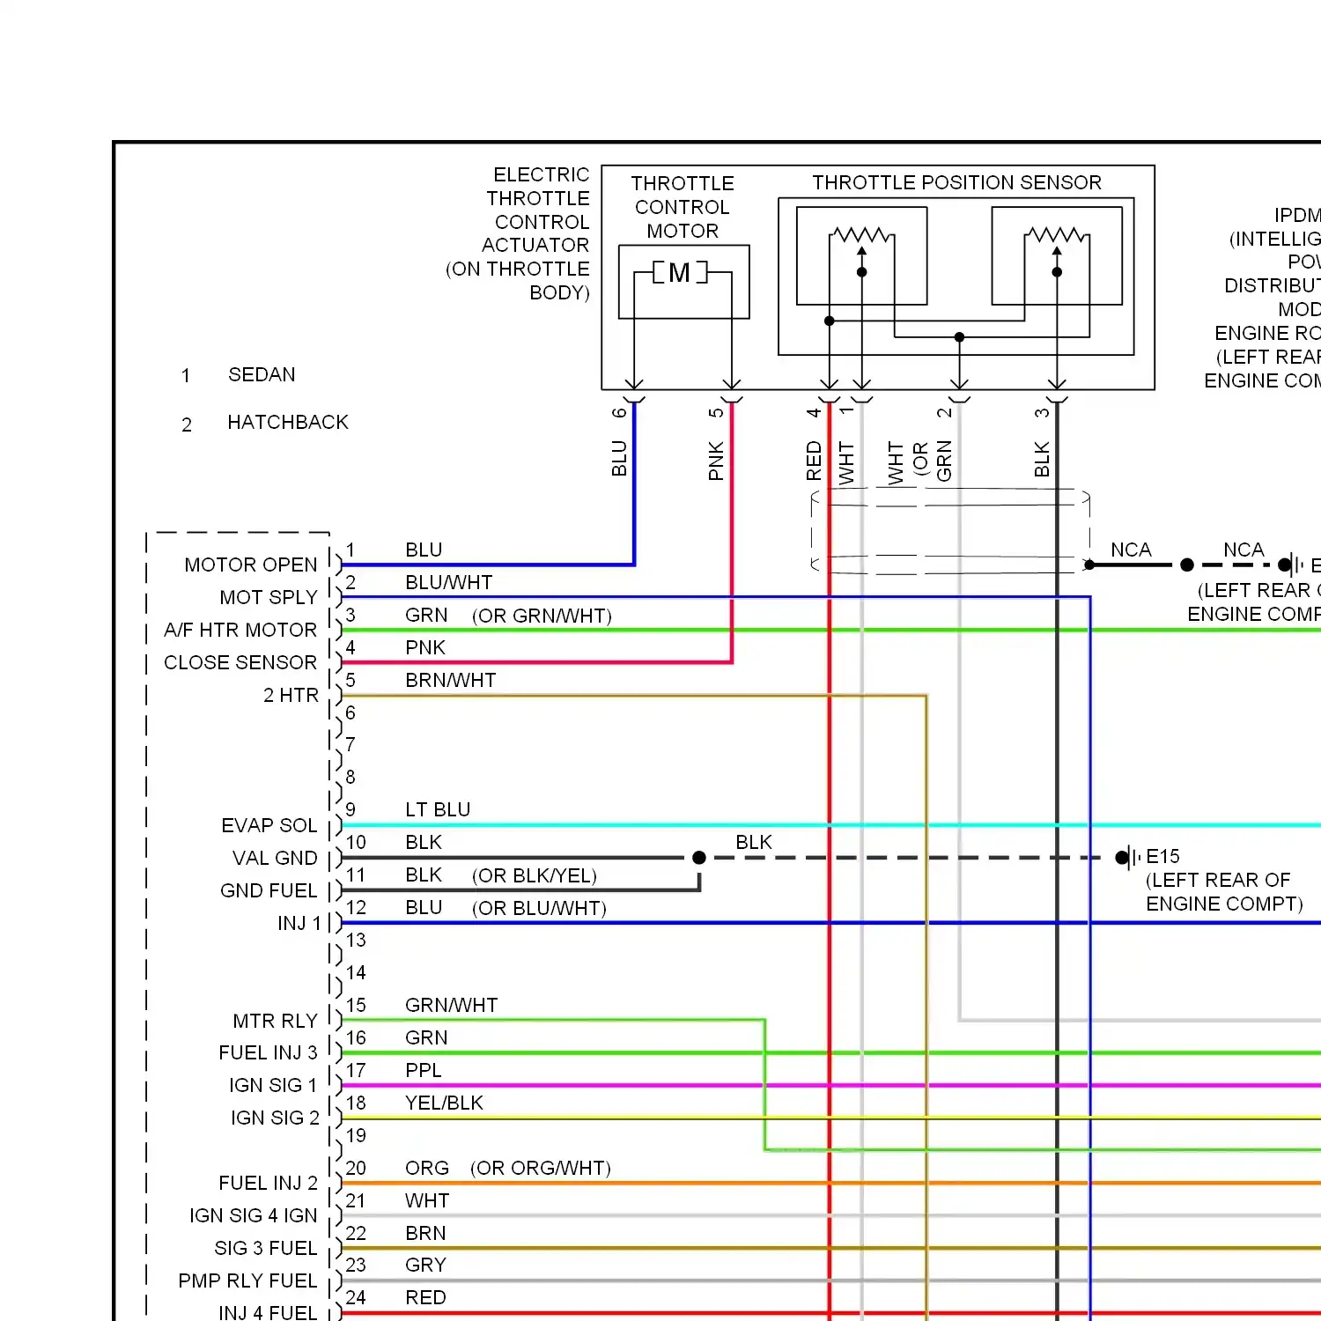Click the ELECTRIC THROTTLE CONTROL ACTUATOR label
The width and height of the screenshot is (1321, 1321).
(x=518, y=233)
